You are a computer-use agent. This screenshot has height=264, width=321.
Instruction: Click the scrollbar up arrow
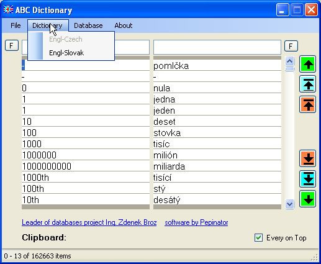pos(289,61)
